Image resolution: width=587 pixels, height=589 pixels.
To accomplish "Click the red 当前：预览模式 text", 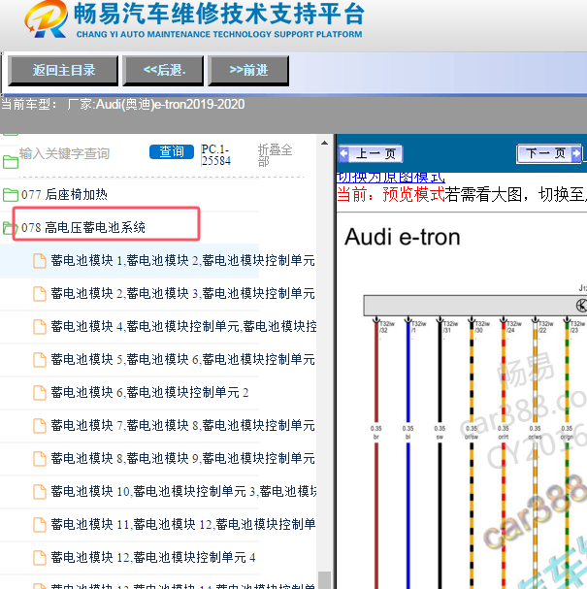I will pyautogui.click(x=391, y=195).
